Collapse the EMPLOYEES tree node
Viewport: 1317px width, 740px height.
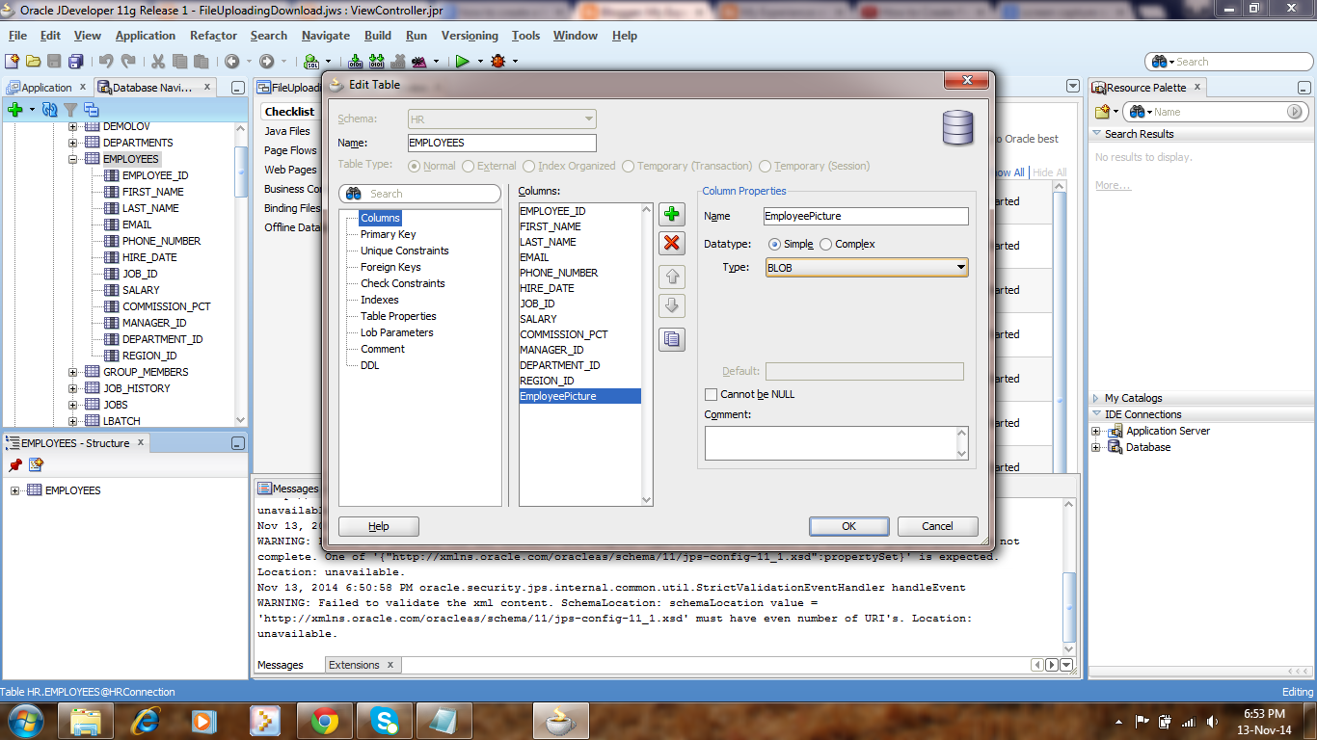coord(71,158)
